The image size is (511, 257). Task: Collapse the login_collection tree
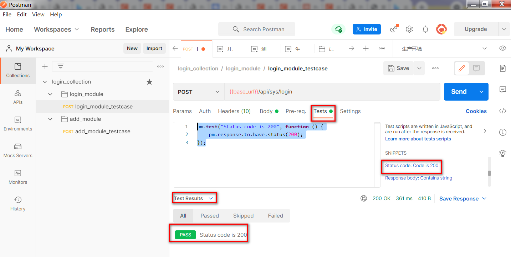(x=45, y=82)
